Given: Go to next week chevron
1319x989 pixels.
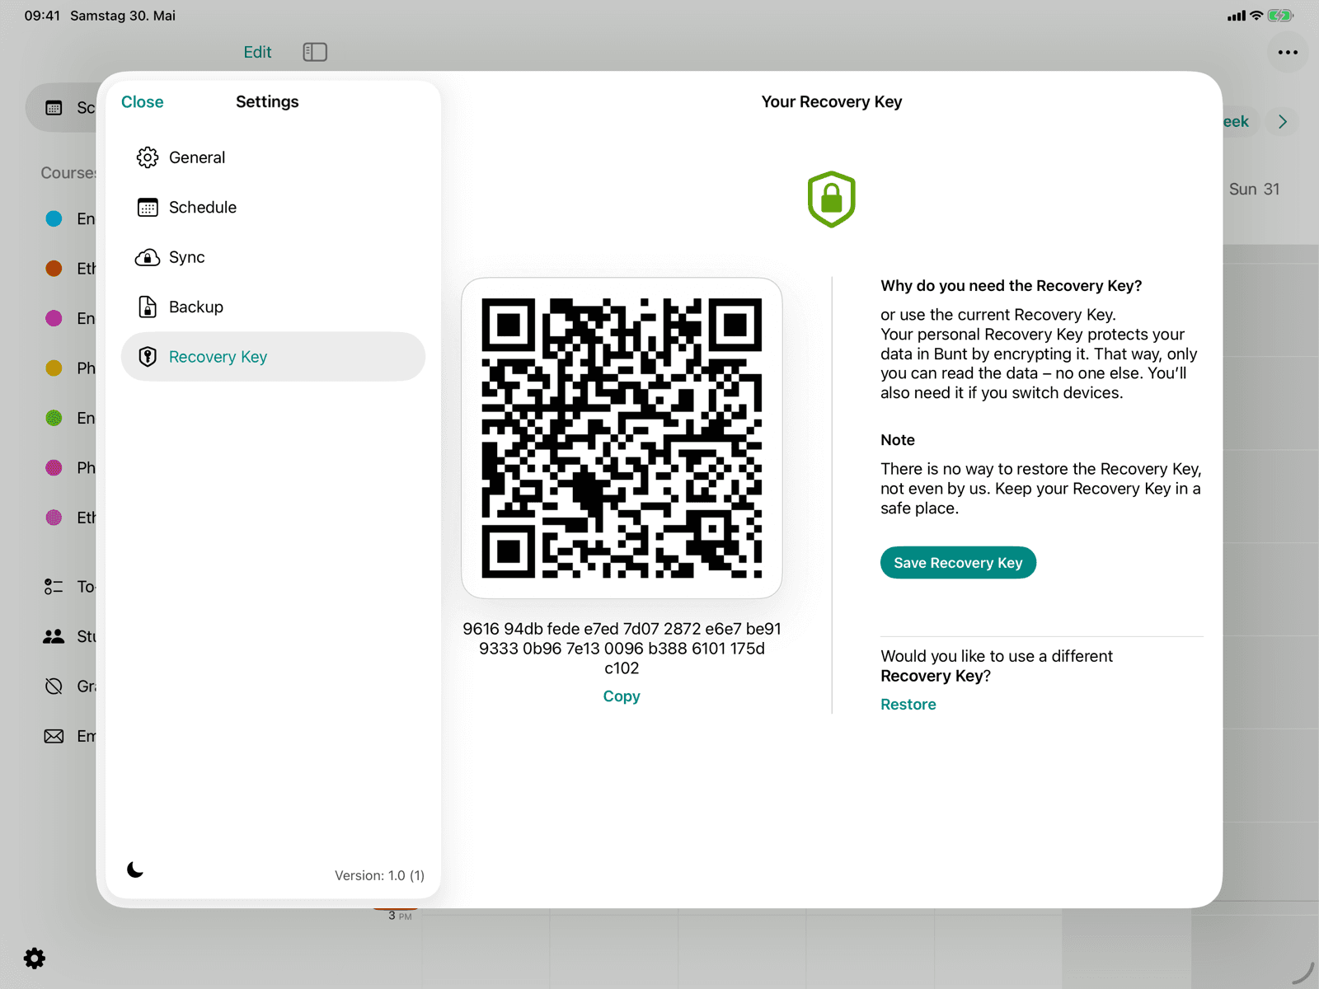Looking at the screenshot, I should (x=1283, y=122).
